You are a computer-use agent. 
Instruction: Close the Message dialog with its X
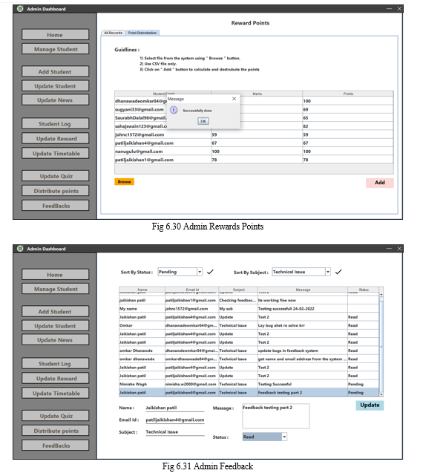pos(234,99)
